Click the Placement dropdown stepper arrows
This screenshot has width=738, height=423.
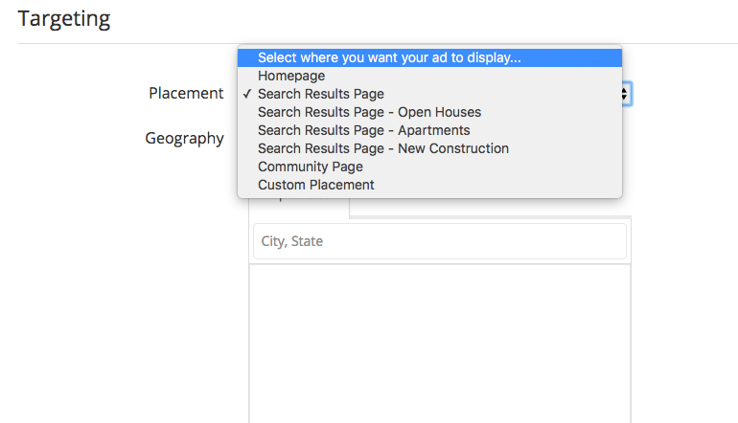click(626, 94)
